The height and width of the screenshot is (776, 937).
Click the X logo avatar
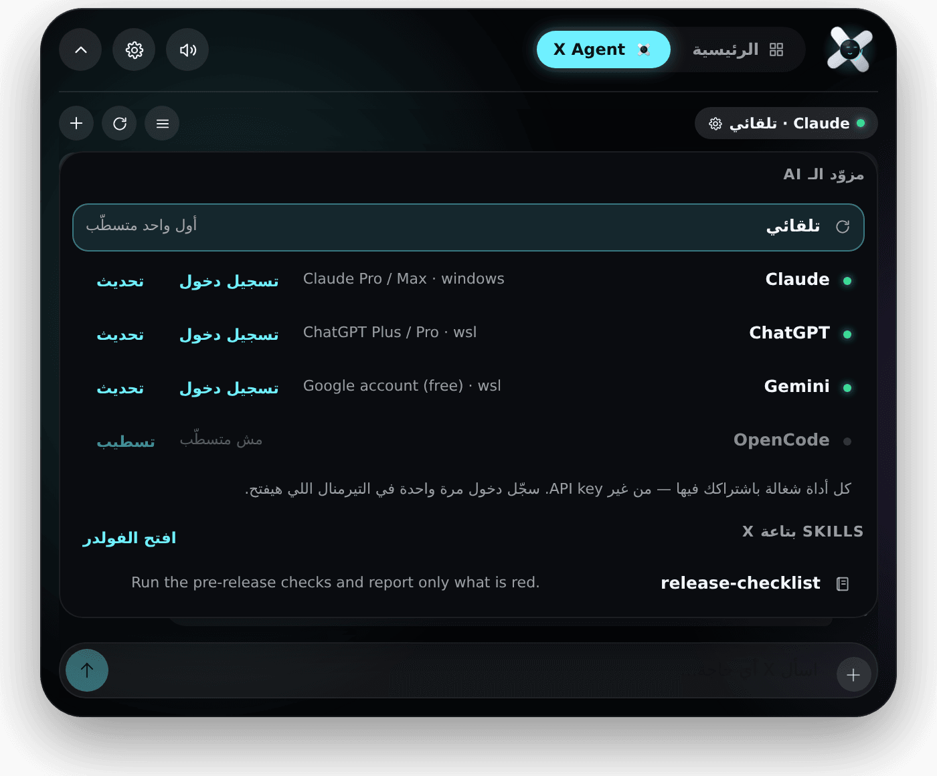(x=849, y=49)
